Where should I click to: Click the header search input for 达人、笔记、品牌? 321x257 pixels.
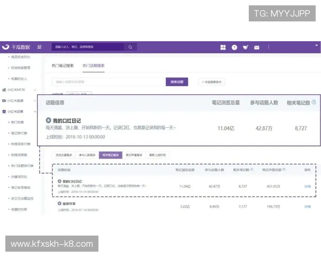click(88, 47)
